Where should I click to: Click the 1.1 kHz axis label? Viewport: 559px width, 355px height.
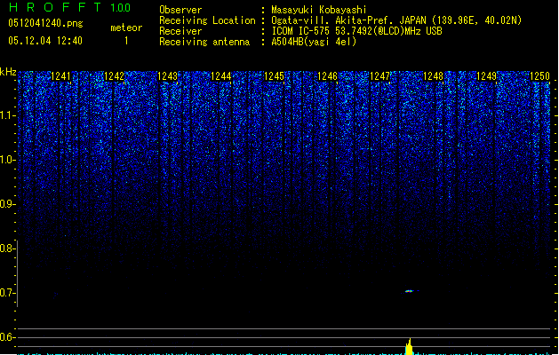7,115
